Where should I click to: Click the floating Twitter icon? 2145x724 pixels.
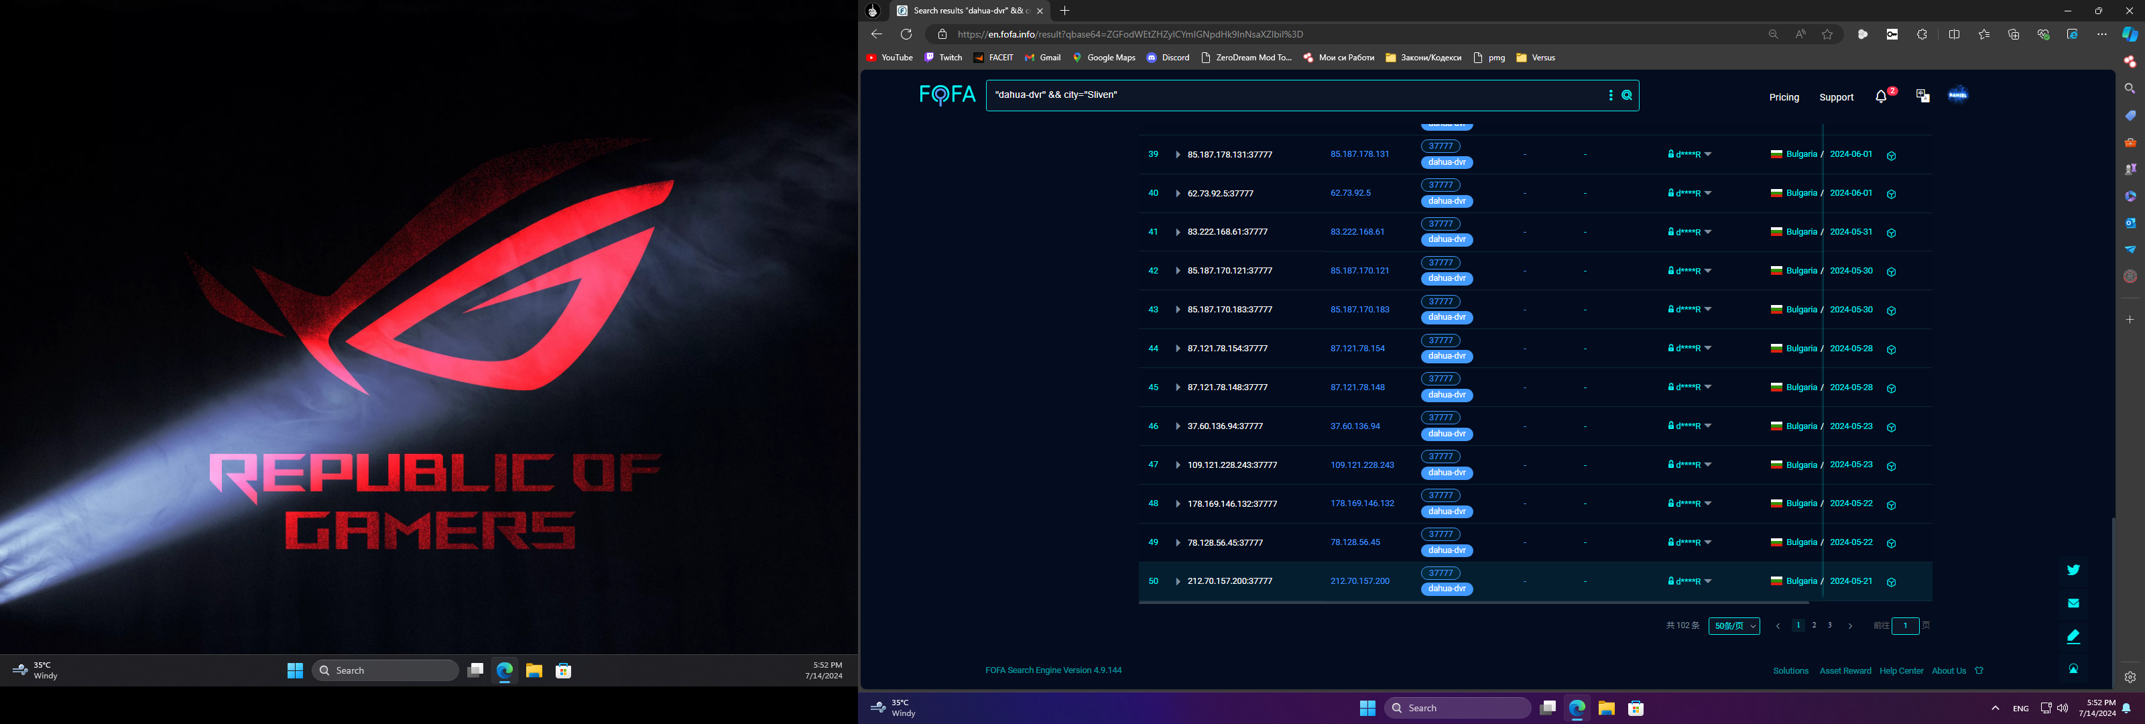[x=2073, y=570]
